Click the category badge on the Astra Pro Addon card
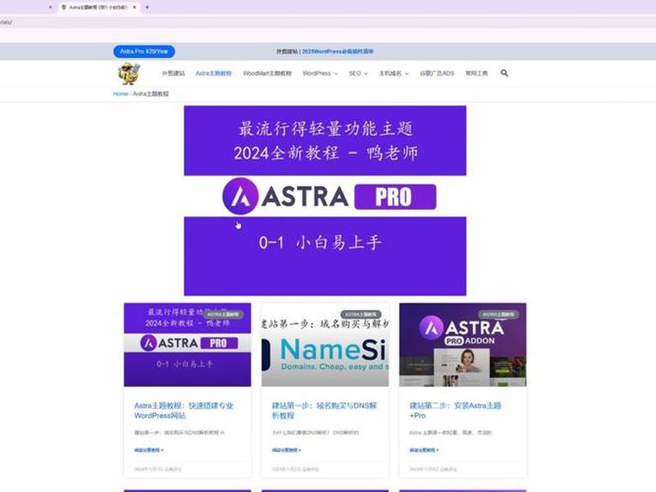 click(x=499, y=314)
